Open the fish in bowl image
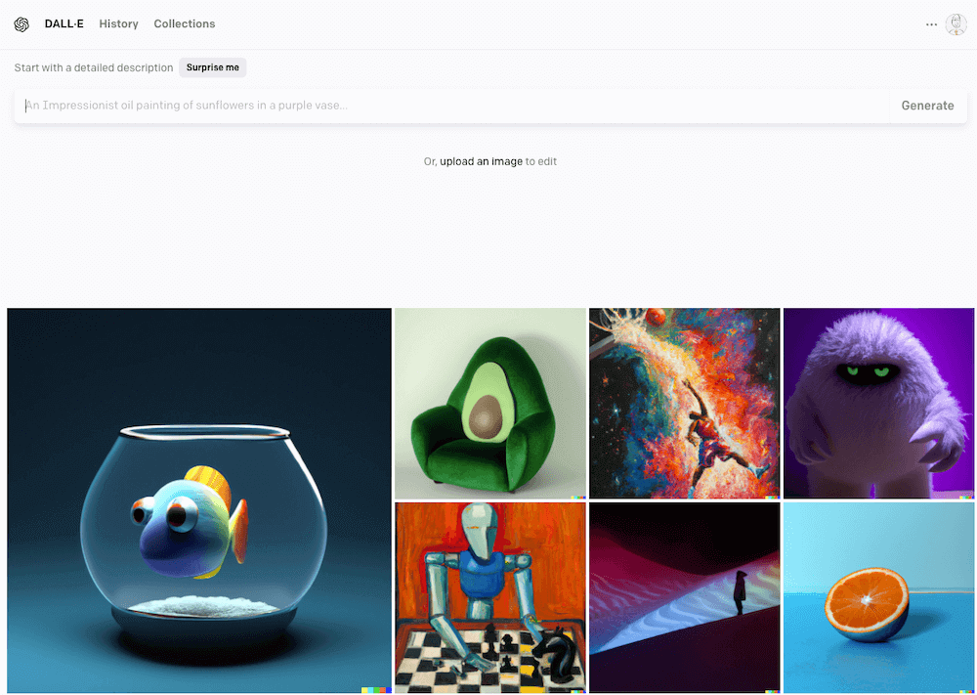977x695 pixels. (198, 500)
